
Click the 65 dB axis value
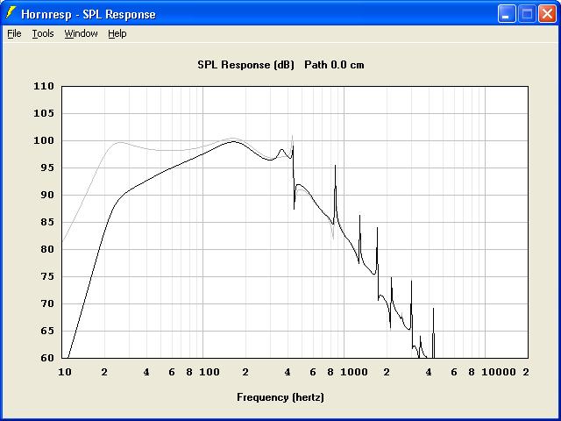click(47, 331)
